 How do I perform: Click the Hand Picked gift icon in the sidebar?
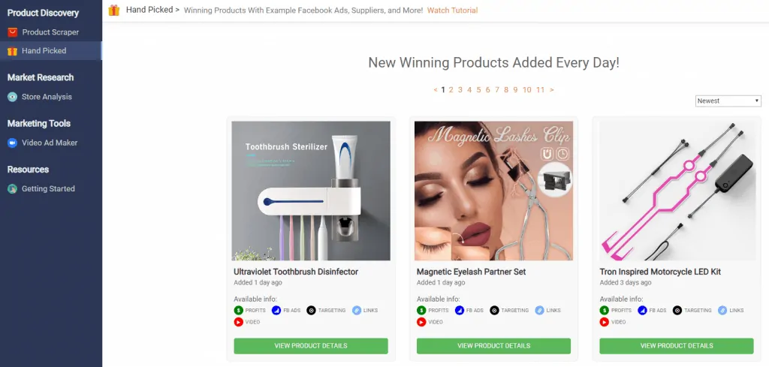click(x=12, y=51)
